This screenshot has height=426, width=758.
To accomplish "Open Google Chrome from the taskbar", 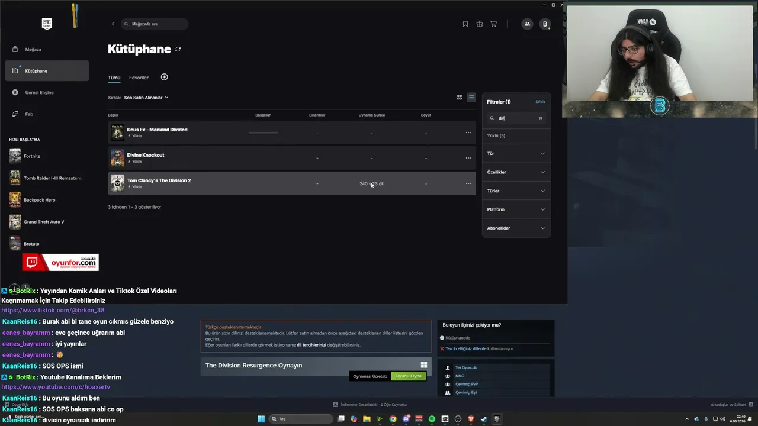I will 393,419.
